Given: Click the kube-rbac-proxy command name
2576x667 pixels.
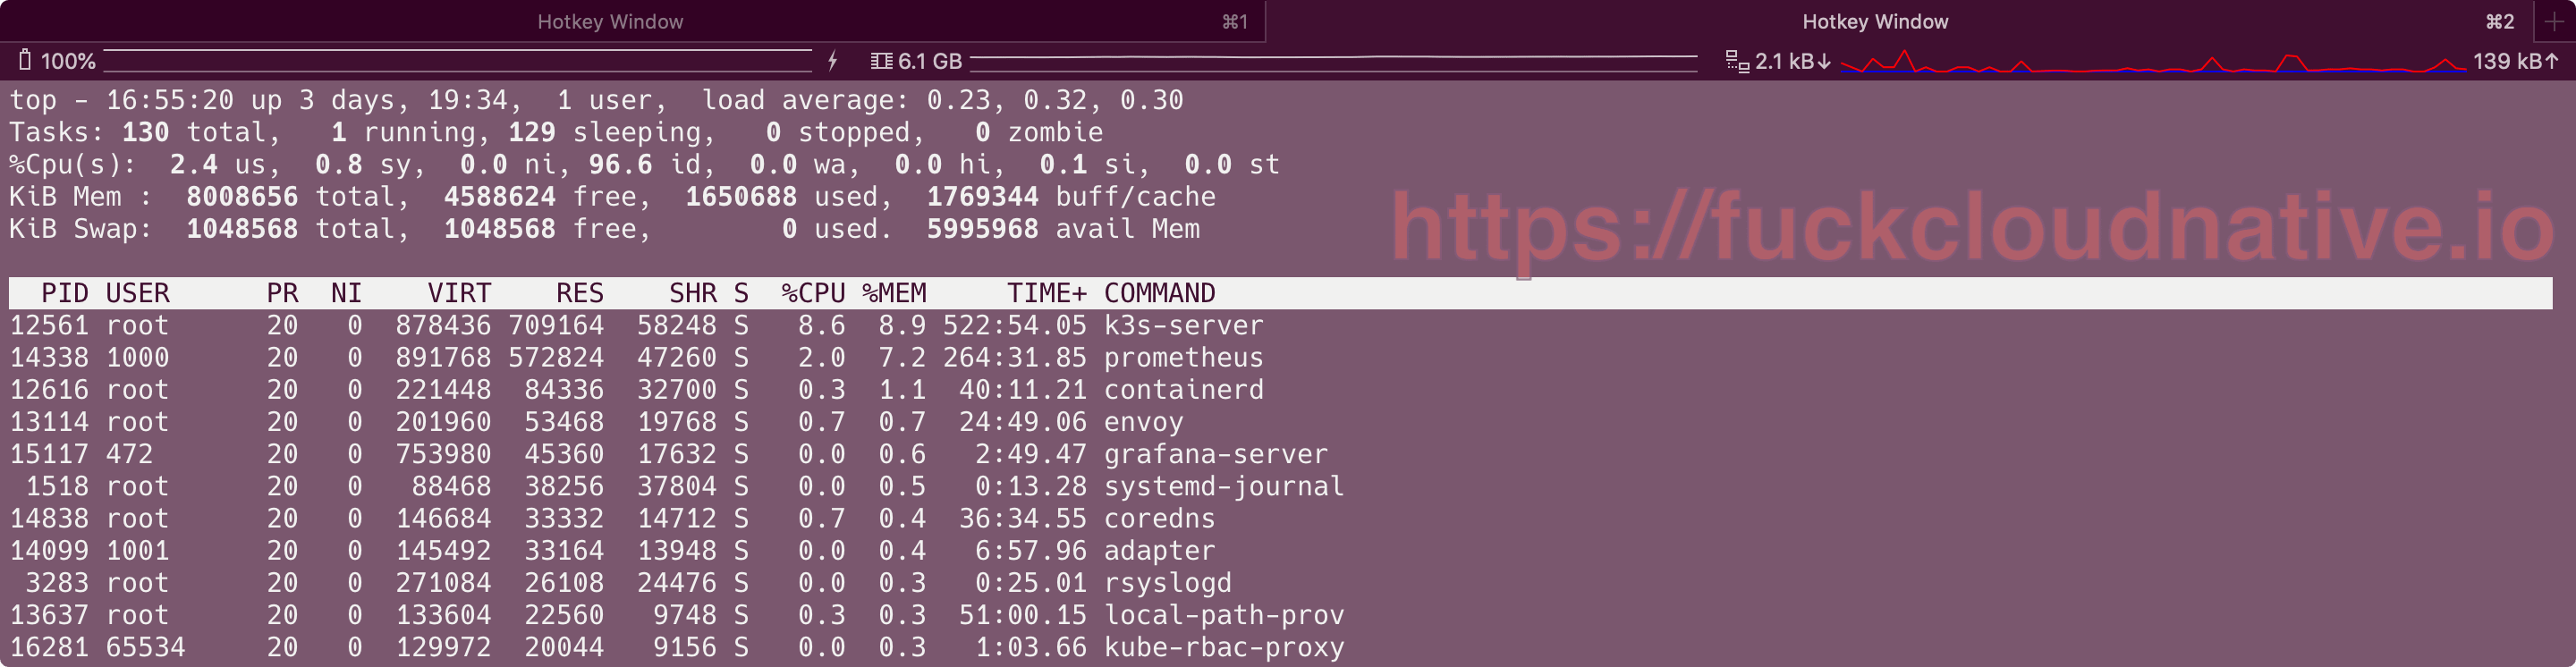Looking at the screenshot, I should coord(1223,647).
